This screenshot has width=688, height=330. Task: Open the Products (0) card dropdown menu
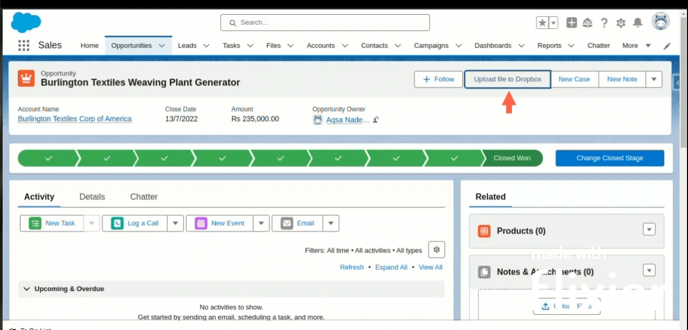(x=649, y=229)
